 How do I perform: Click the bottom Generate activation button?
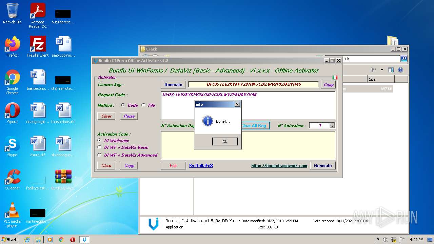(x=323, y=165)
